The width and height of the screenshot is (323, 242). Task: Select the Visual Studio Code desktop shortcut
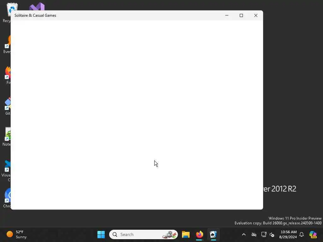coord(6,171)
